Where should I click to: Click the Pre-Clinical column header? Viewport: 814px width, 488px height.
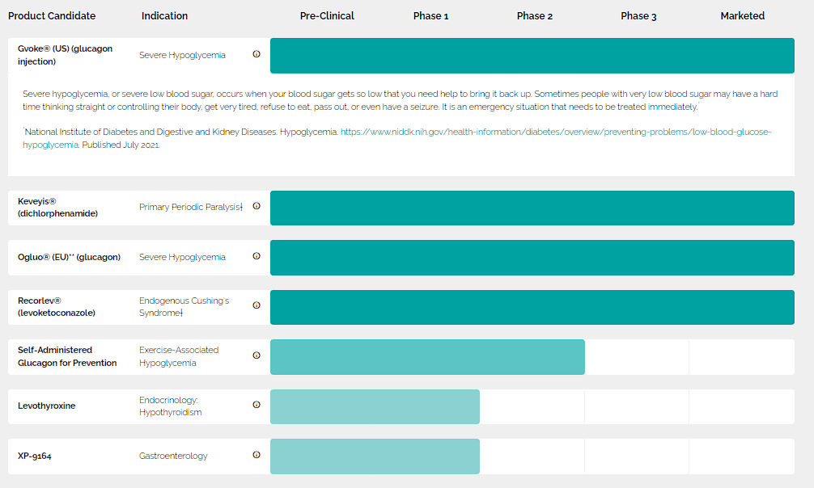point(327,16)
